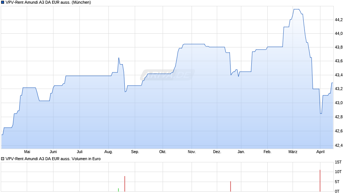This screenshot has width=349, height=195.
Task: Click the 43,8 price axis label
Action: [339, 47]
